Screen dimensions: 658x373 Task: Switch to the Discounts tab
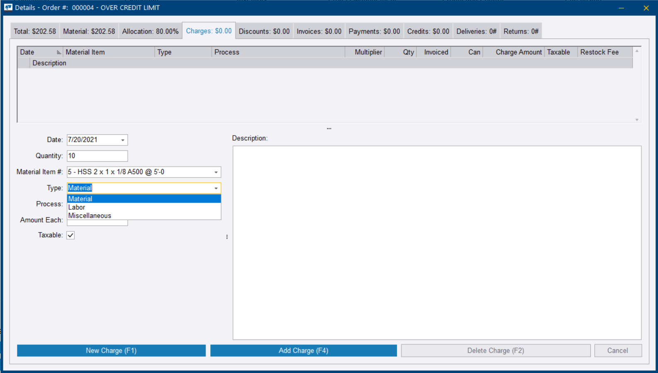pos(264,31)
